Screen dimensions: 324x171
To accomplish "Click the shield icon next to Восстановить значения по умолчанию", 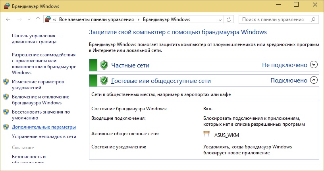I will point(6,112).
